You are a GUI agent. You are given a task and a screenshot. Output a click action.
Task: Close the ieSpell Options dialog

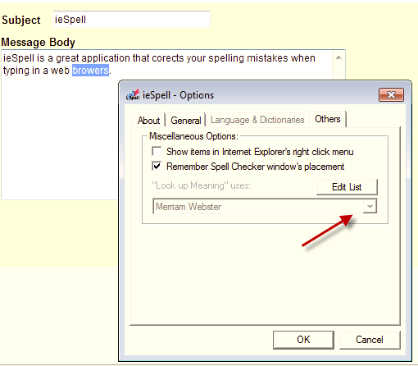tap(391, 94)
